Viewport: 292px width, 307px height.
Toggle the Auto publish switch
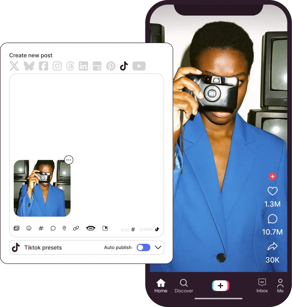[143, 247]
